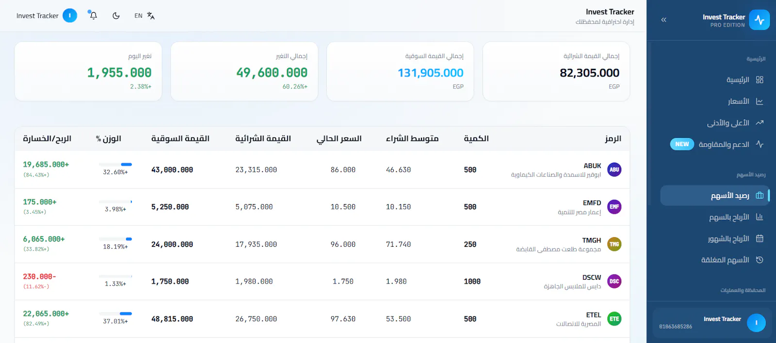Click today's change 1,955.000 card

tap(88, 71)
